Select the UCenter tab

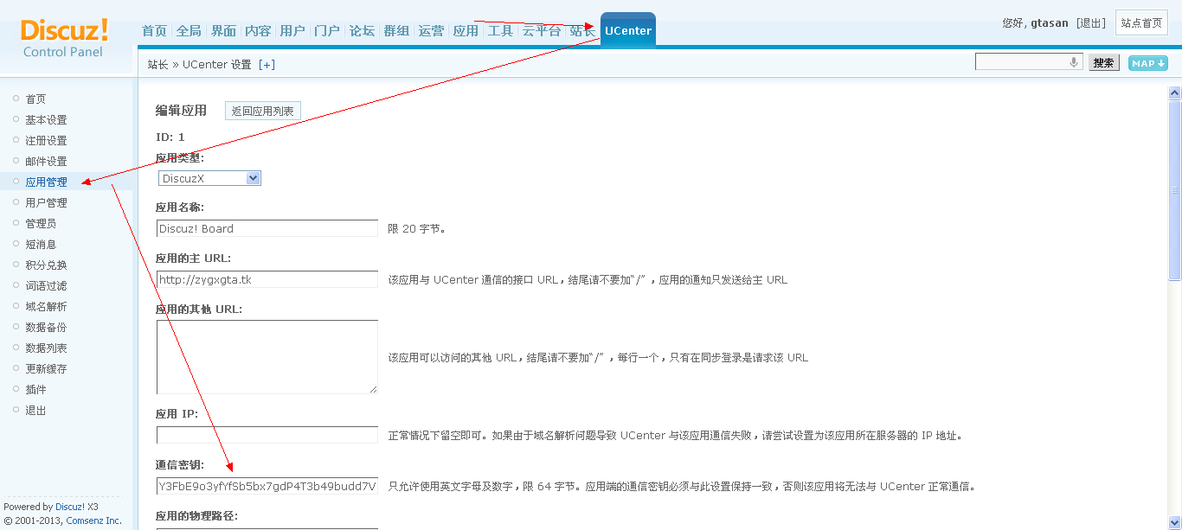coord(628,30)
